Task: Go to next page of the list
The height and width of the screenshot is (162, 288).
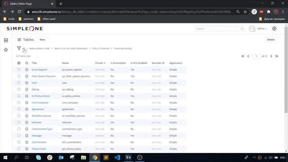Action: point(271,56)
